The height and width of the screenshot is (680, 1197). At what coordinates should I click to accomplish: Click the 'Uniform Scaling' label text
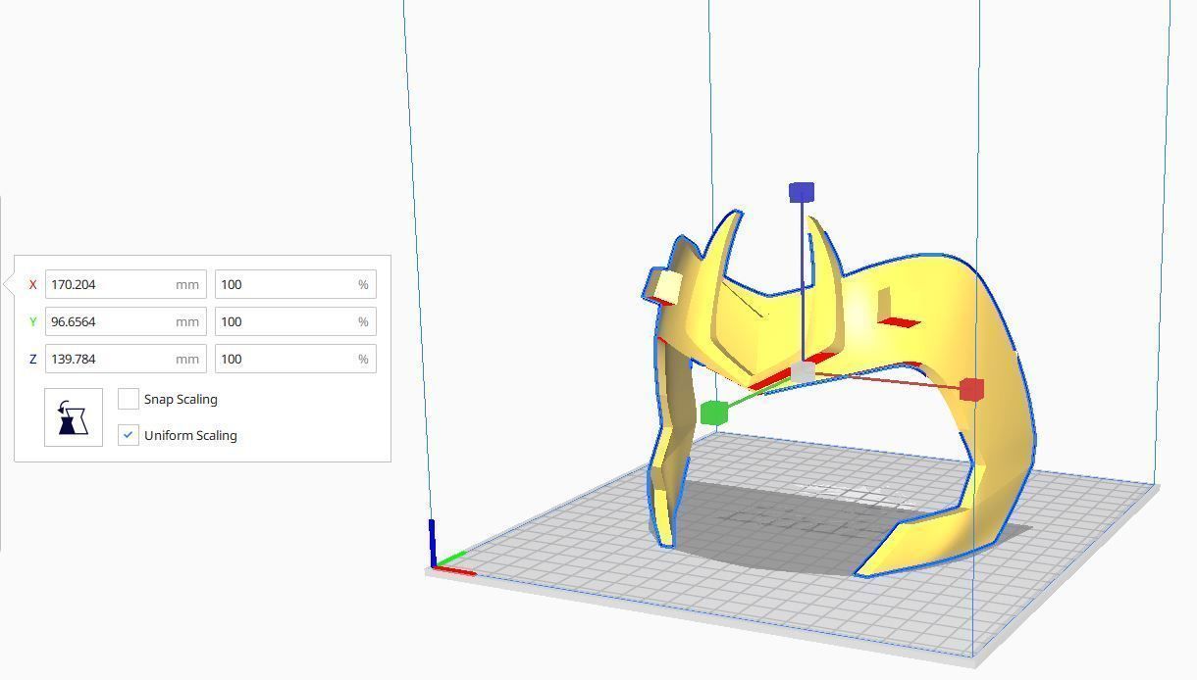pyautogui.click(x=190, y=435)
